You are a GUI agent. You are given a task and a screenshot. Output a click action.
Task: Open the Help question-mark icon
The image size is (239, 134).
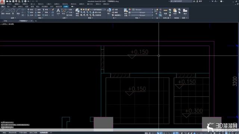coord(221,1)
